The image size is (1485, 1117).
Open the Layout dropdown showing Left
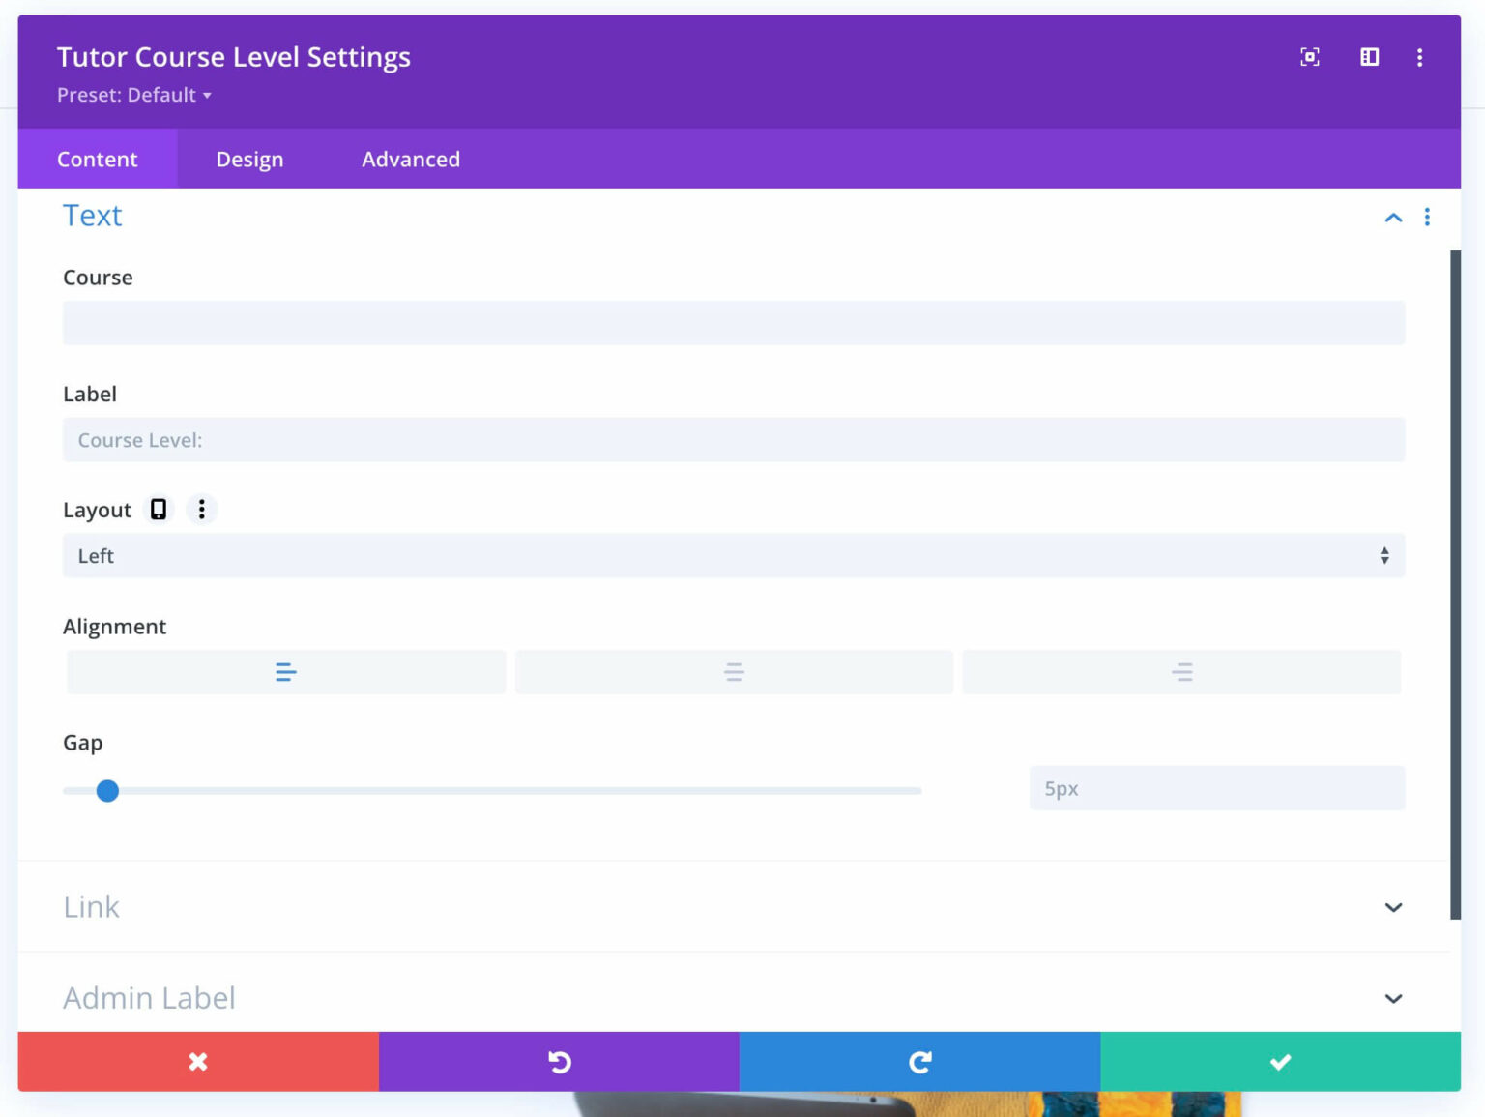click(x=733, y=556)
